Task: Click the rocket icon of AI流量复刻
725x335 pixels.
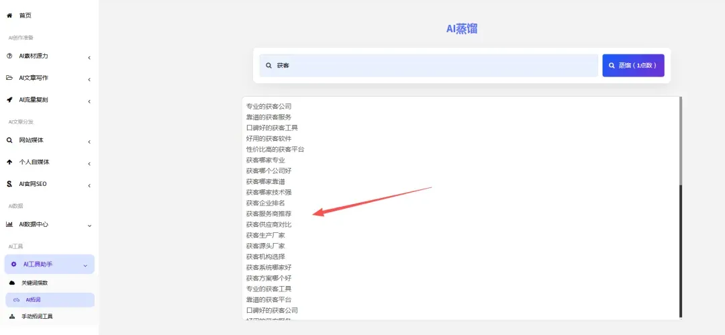Action: click(9, 99)
